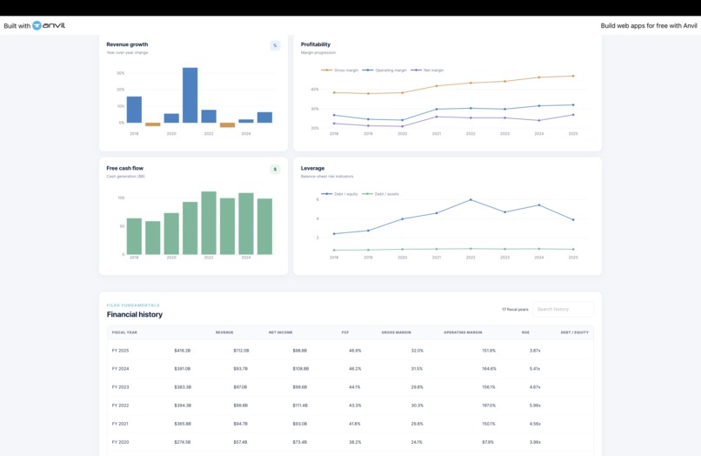This screenshot has width=701, height=456.
Task: Click the '$365.8B' cell
Action: [x=183, y=424]
